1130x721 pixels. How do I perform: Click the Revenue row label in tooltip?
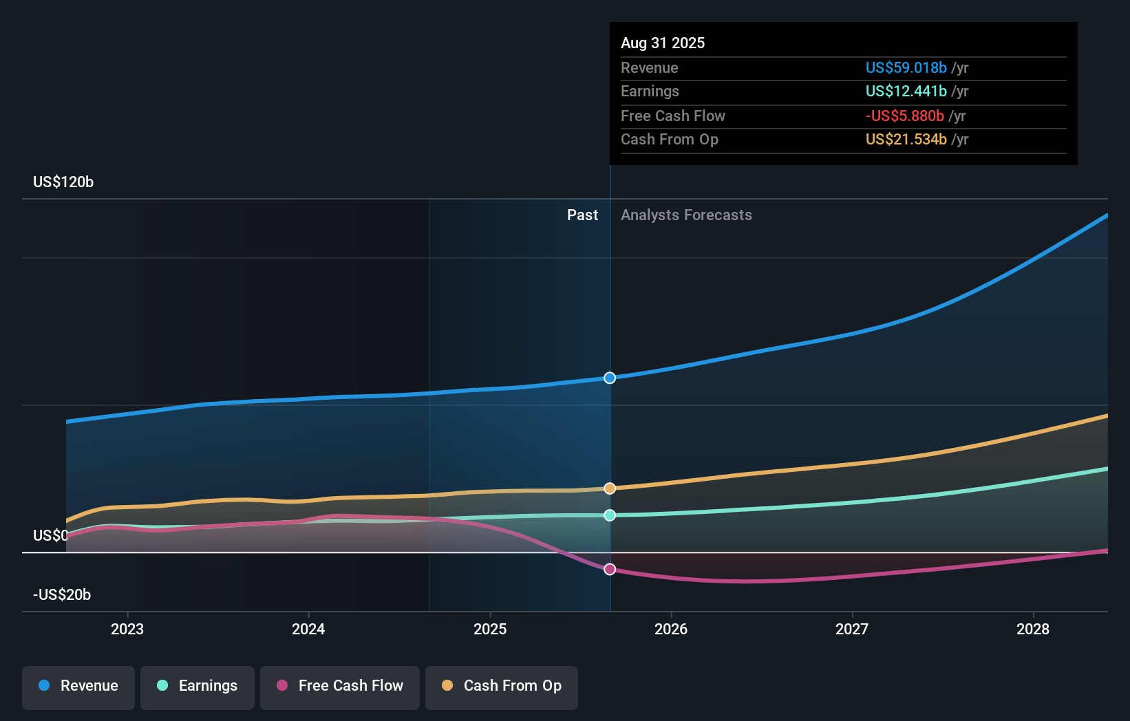(x=649, y=68)
